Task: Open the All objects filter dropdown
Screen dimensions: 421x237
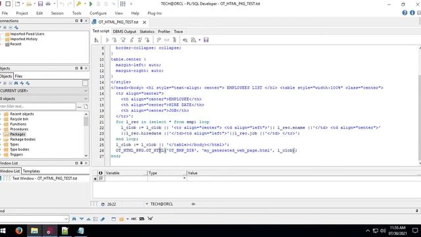Action: point(86,99)
